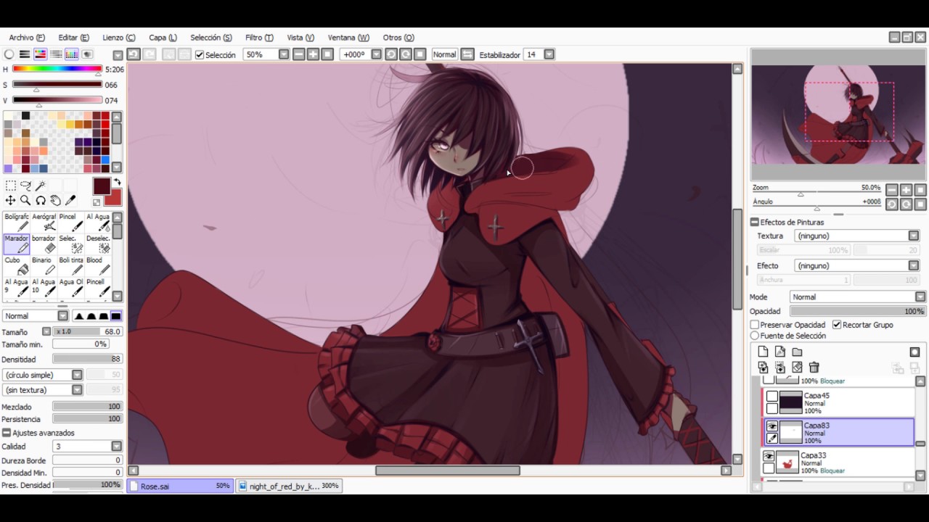Select the Blood brush tool
Viewport: 929px width, 522px height.
click(98, 266)
